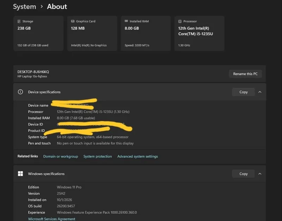This screenshot has width=282, height=221.
Task: Go back to System in breadcrumb
Action: tap(24, 7)
